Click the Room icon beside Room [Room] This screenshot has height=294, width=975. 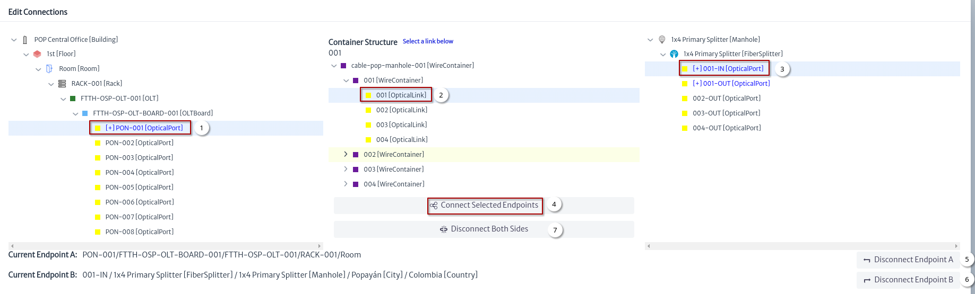point(49,69)
